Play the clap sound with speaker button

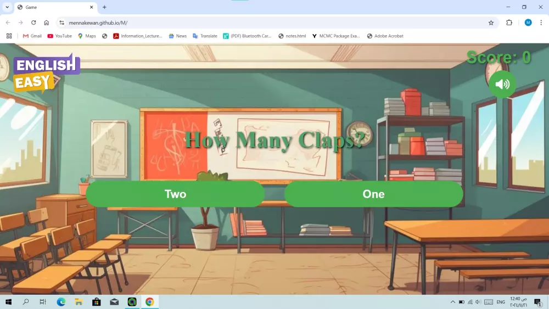tap(502, 85)
